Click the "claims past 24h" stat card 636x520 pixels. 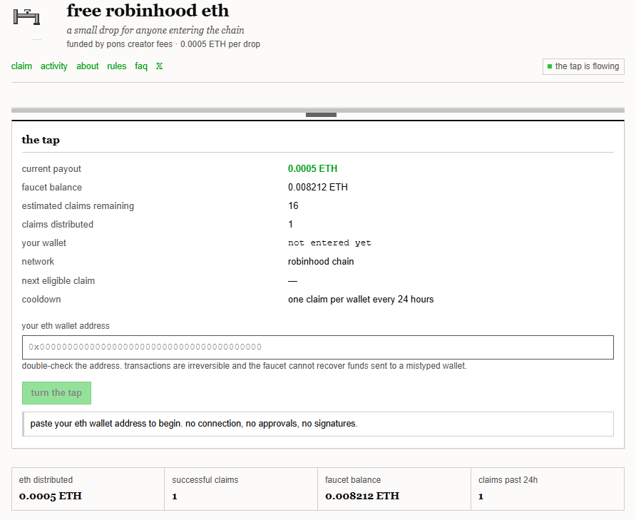click(548, 489)
